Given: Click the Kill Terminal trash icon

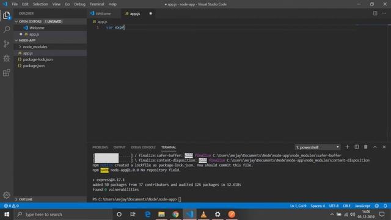Looking at the screenshot, I should click(x=365, y=147).
